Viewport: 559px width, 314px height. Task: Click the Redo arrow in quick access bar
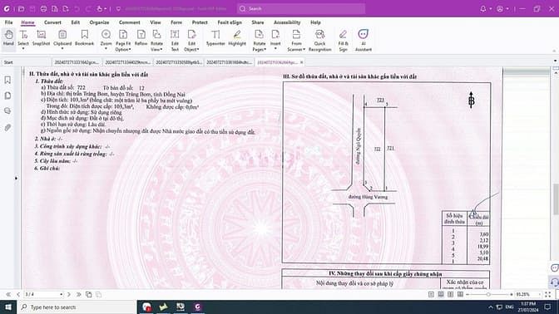(88, 8)
